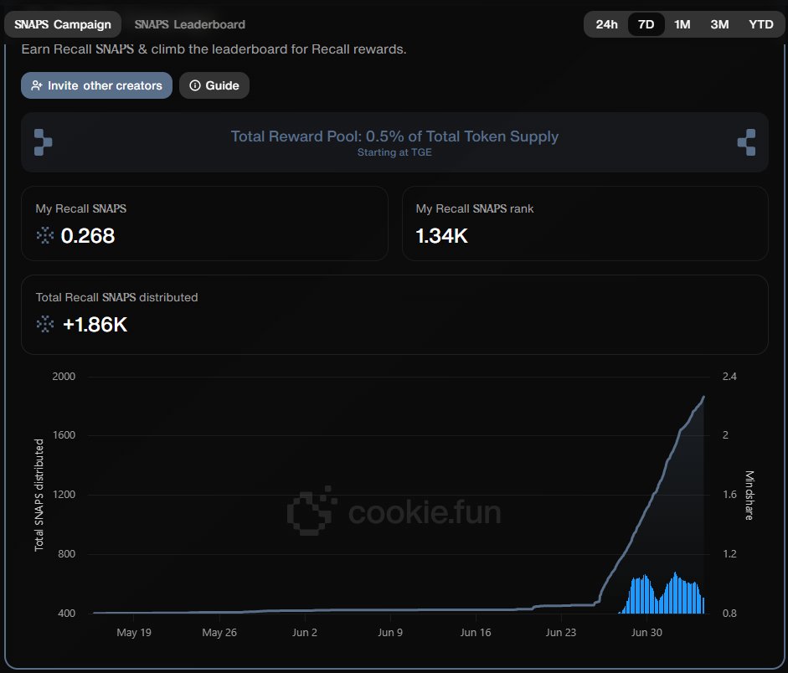
Task: Click the 400 left-axis tick label
Action: pyautogui.click(x=66, y=613)
